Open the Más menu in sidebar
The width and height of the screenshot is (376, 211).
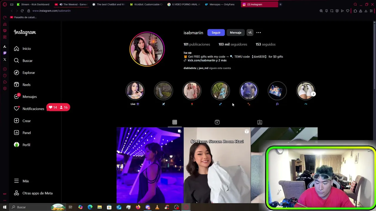[21, 181]
